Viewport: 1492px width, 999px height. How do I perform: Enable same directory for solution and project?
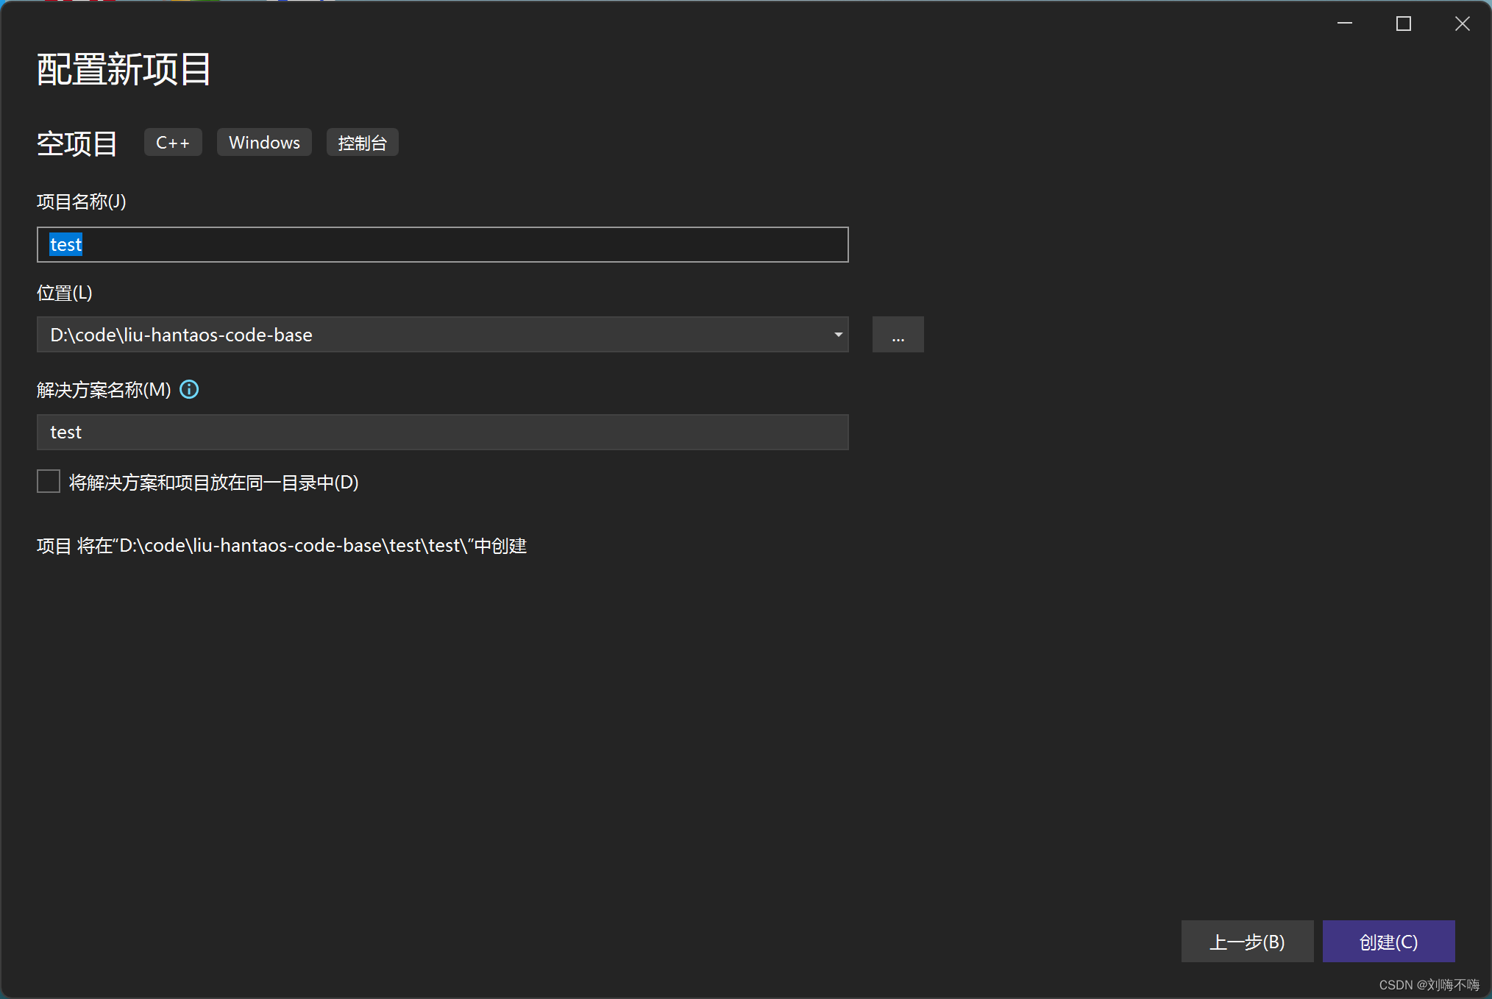(49, 482)
